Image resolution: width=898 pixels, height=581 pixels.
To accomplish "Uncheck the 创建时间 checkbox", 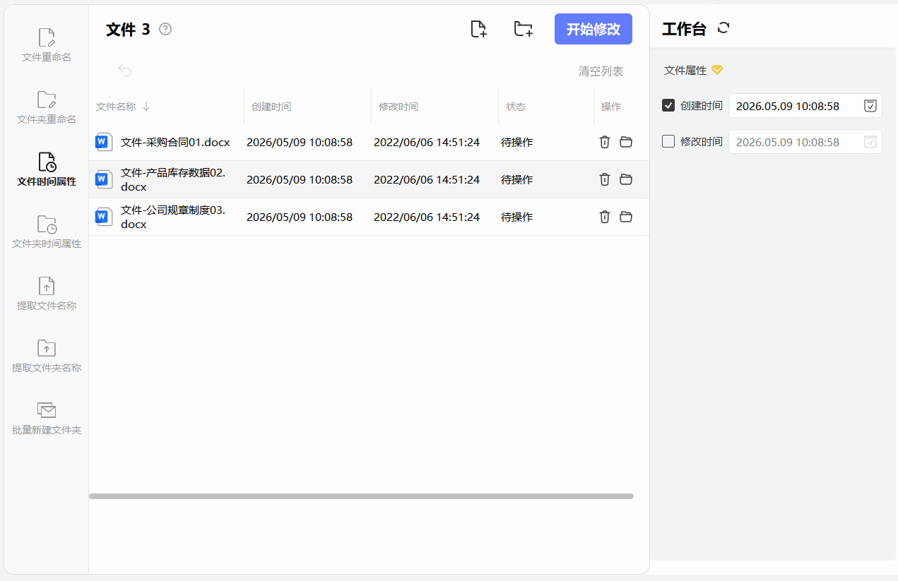I will coord(668,105).
